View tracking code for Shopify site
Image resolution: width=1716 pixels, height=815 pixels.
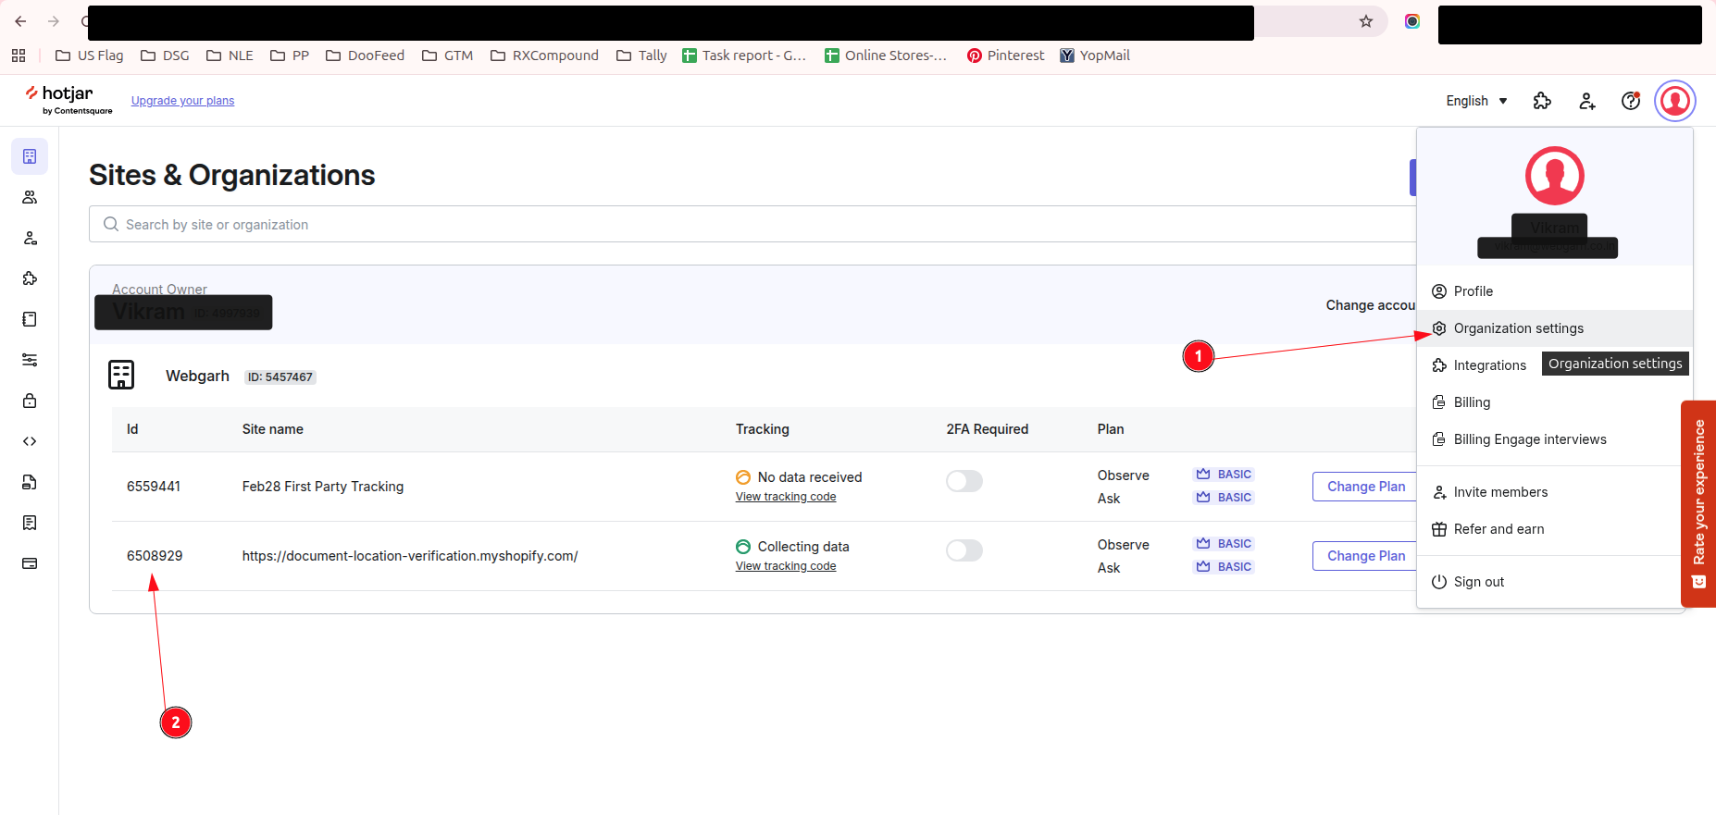click(786, 566)
